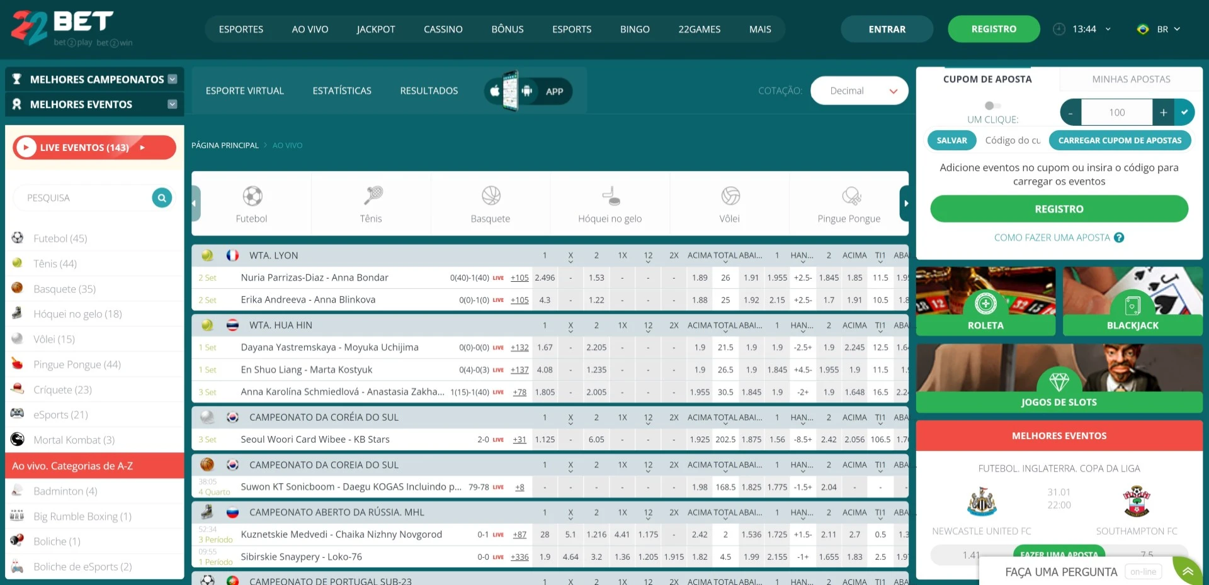1209x585 pixels.
Task: Choose the Hóquei no gelo carousel icon
Action: tap(610, 196)
